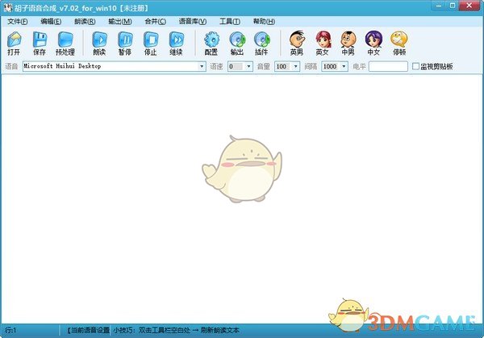Viewport: 484px width, 338px height.
Task: Open the 编辑(E) menu
Action: (51, 21)
